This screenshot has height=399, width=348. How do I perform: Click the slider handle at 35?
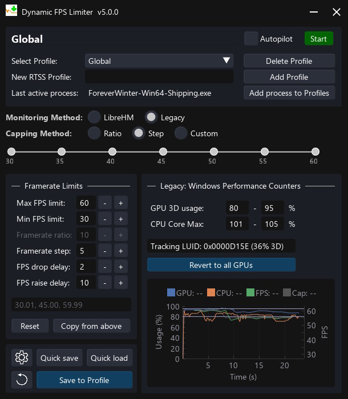tap(62, 152)
